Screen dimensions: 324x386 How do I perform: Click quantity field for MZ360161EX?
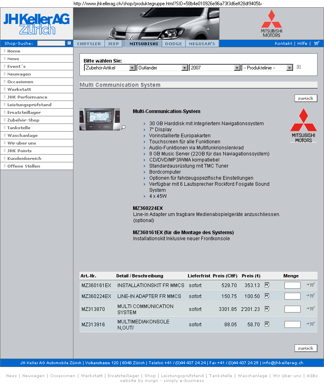(x=292, y=285)
